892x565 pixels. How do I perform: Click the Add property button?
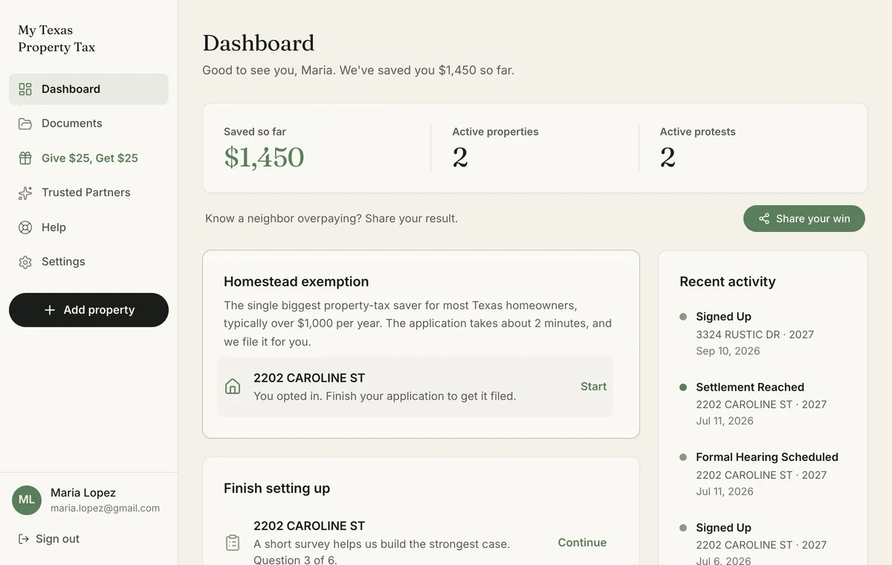[88, 310]
